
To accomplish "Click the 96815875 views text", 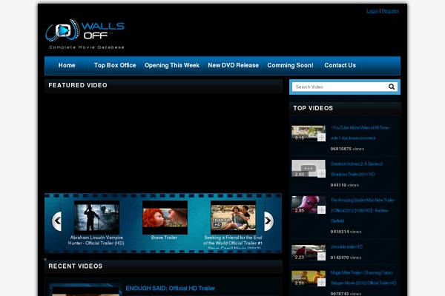I will tap(347, 149).
